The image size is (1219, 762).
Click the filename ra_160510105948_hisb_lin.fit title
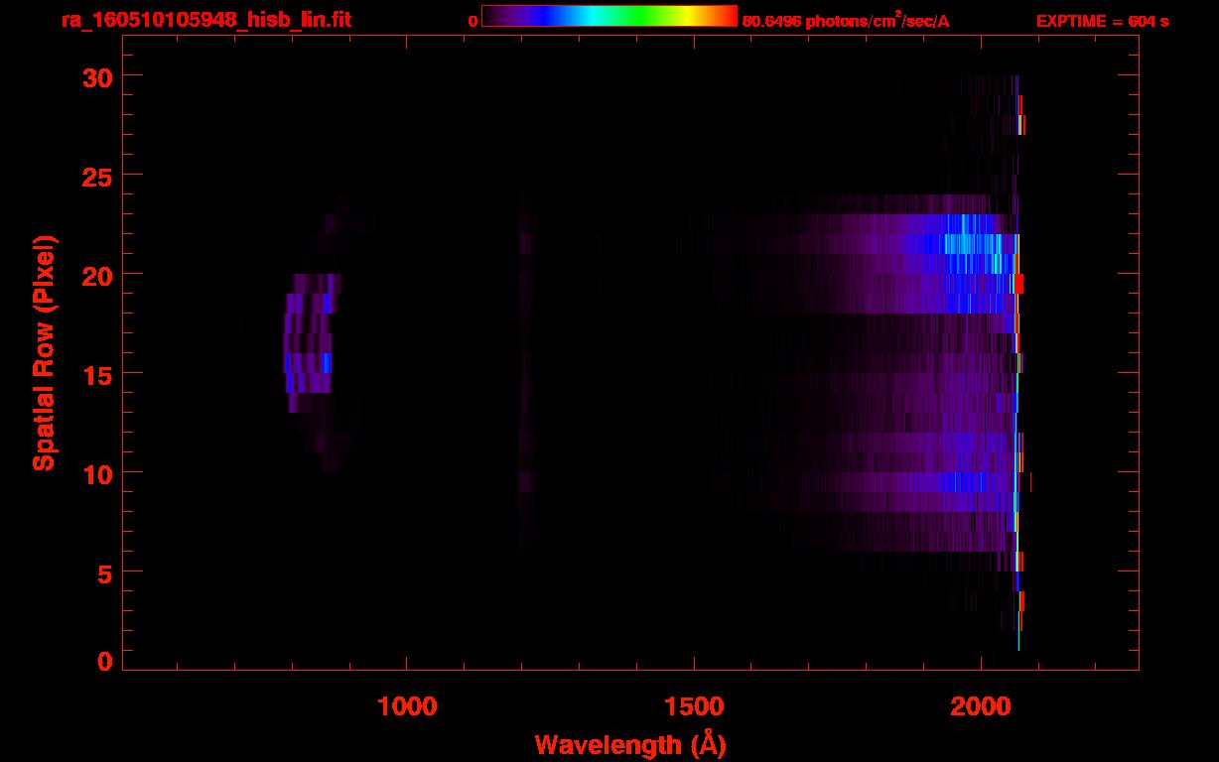206,20
